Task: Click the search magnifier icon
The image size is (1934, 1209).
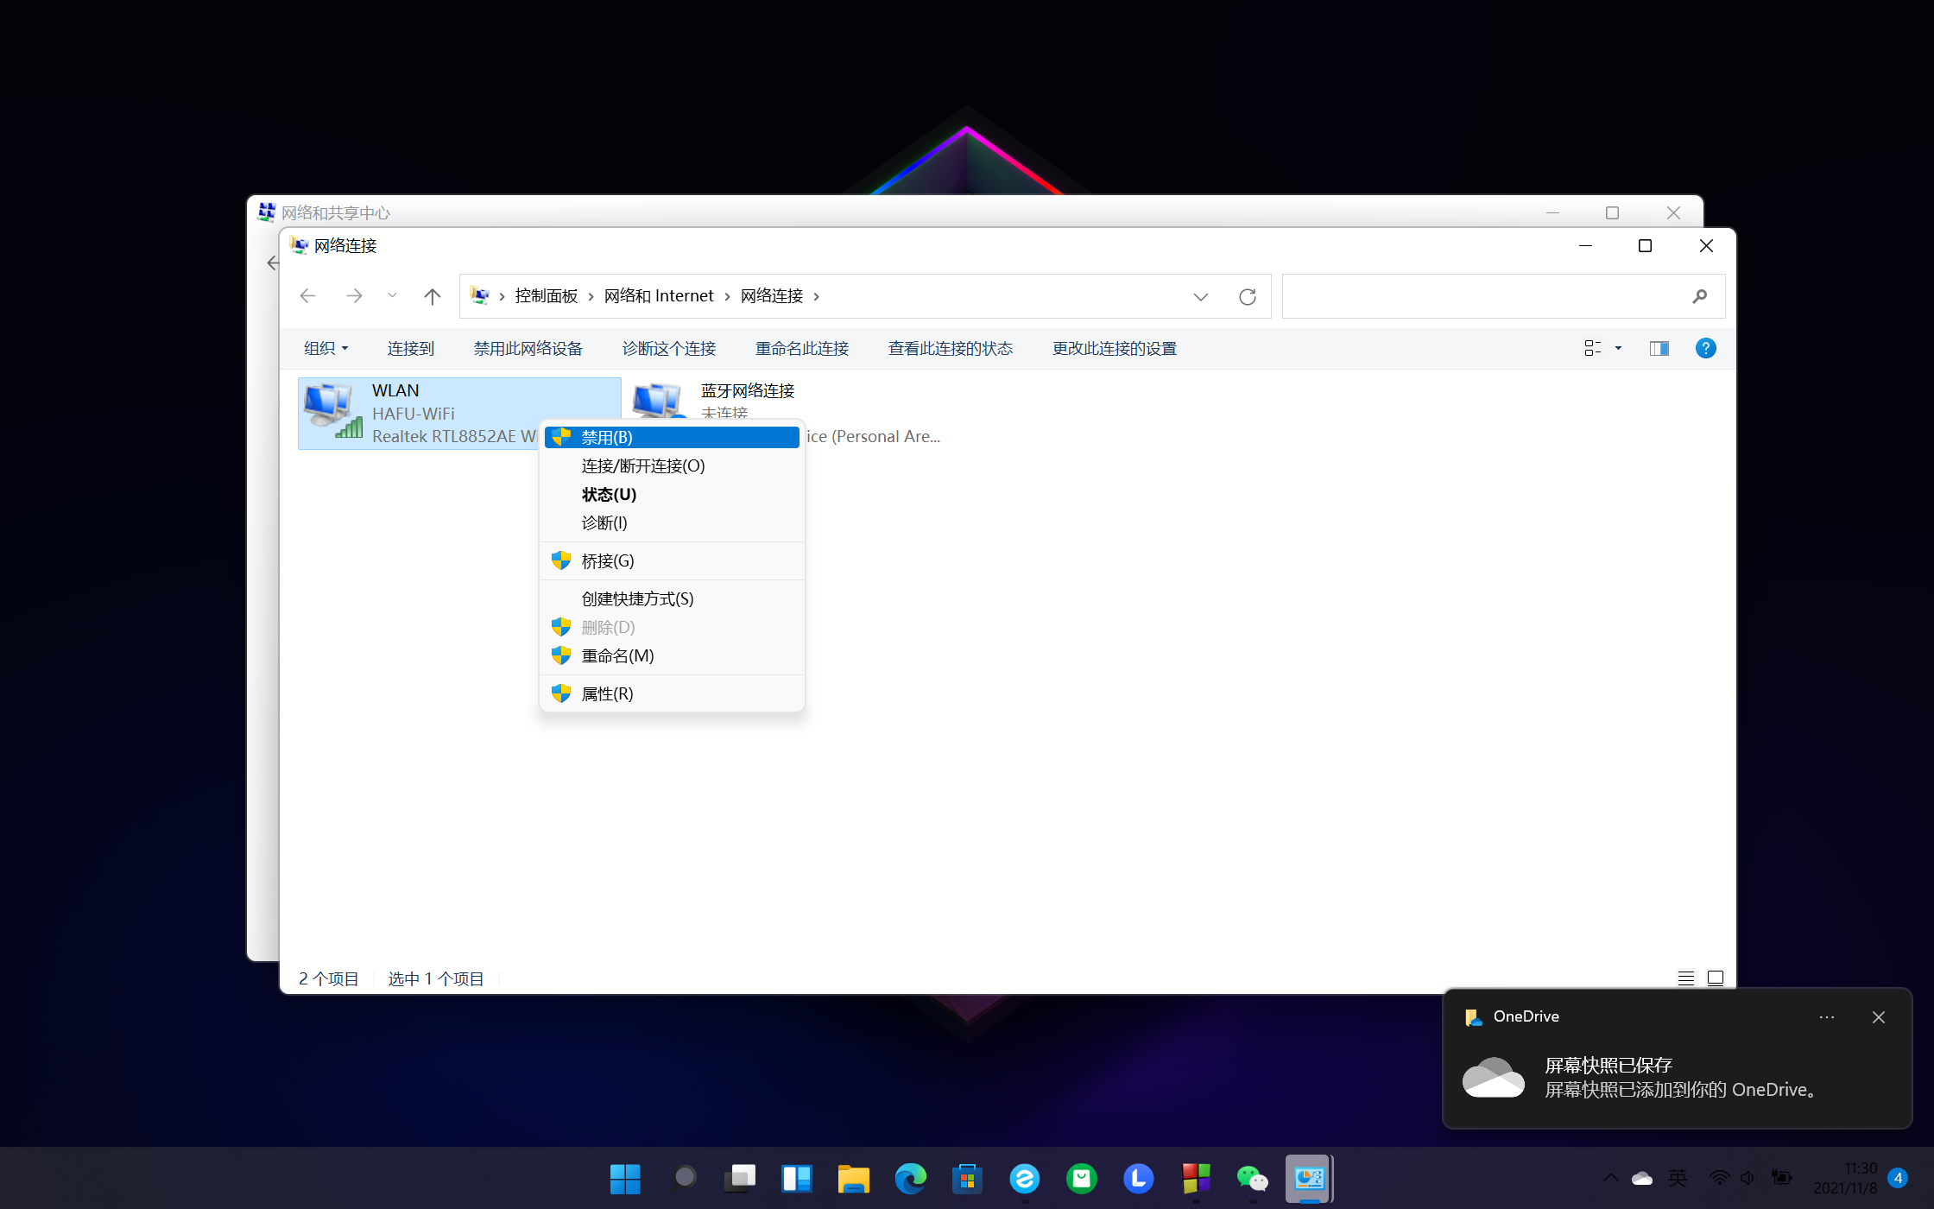Action: click(1699, 296)
